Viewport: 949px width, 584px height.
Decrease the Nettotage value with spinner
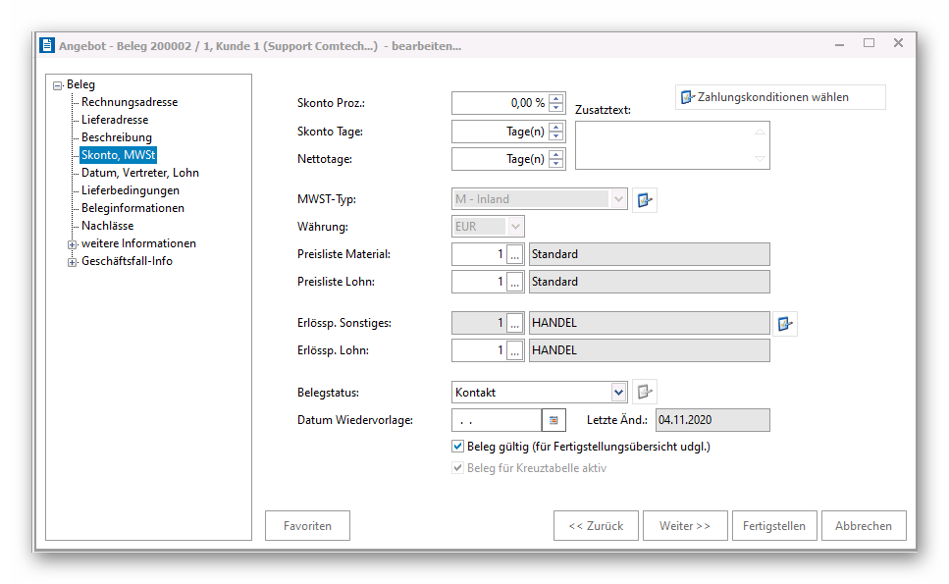coord(556,164)
